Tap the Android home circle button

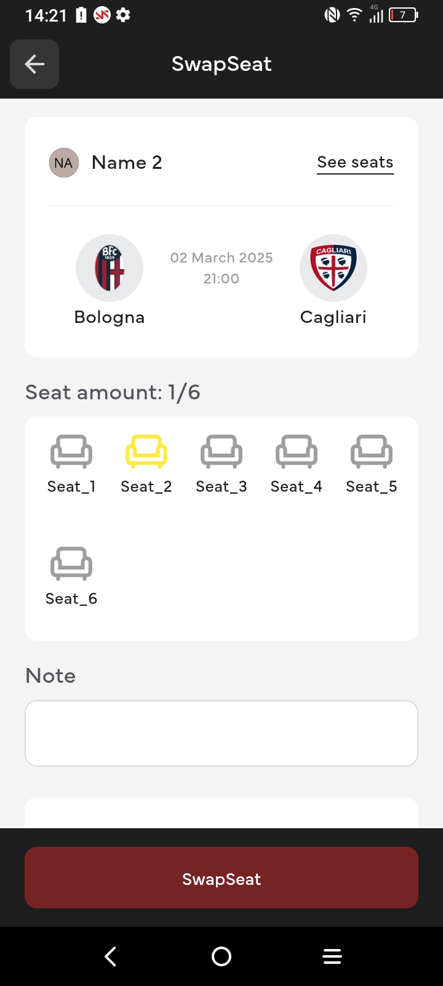pyautogui.click(x=221, y=956)
